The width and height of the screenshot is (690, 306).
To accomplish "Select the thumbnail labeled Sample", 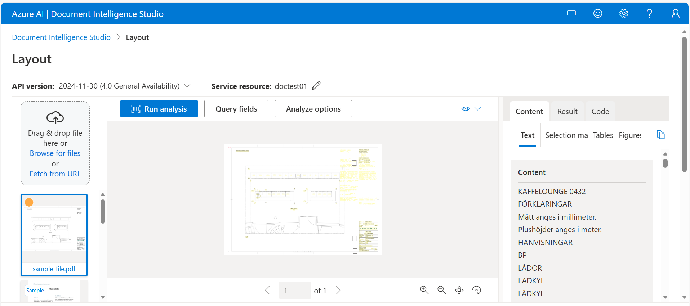I will click(x=54, y=291).
